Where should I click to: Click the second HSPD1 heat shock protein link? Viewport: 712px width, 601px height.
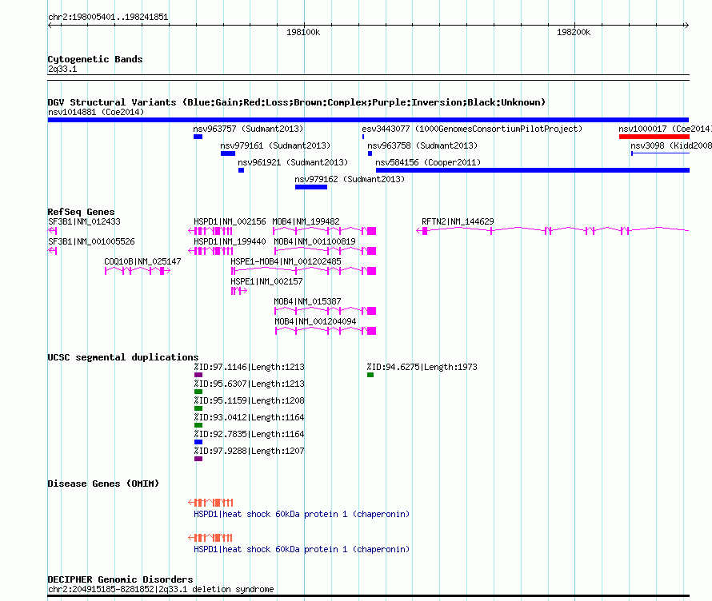coord(302,549)
